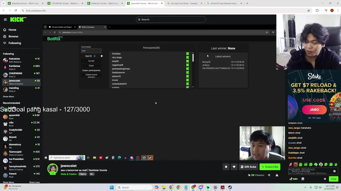This screenshot has height=191, width=341.
Task: Open the Slots & Casino category link
Action: coord(68,174)
